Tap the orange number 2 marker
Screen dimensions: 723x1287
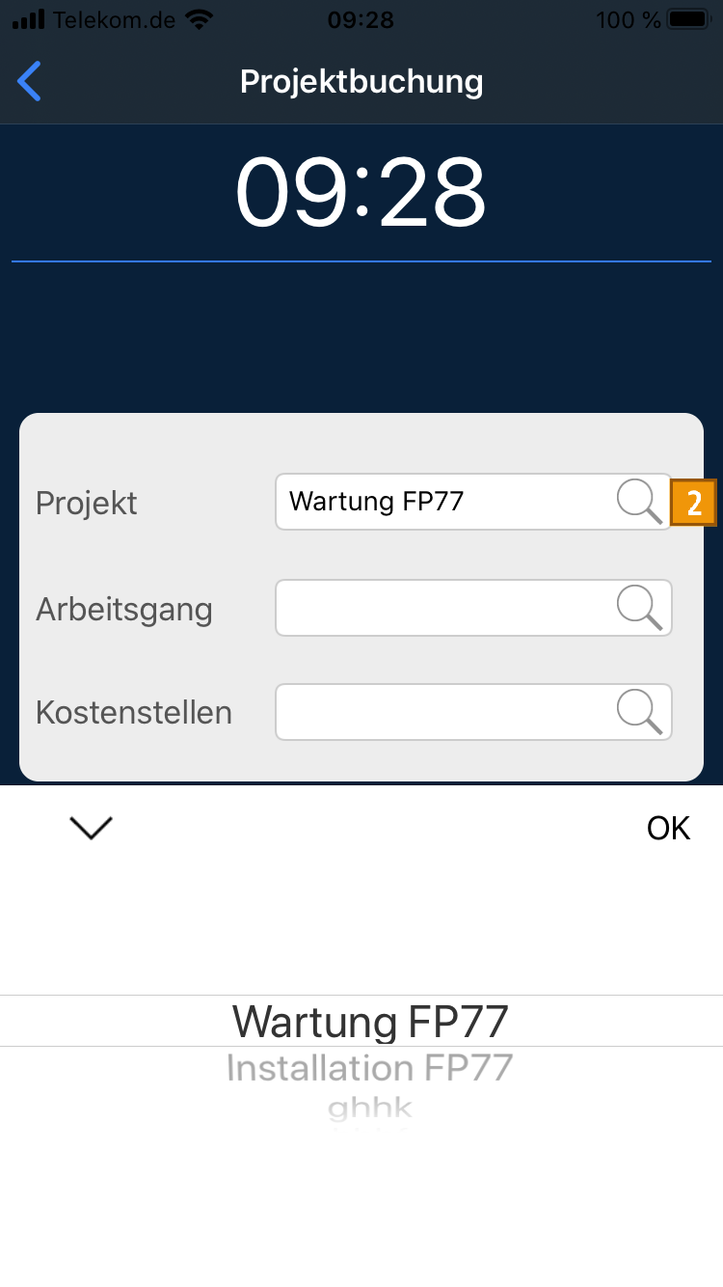pyautogui.click(x=694, y=503)
